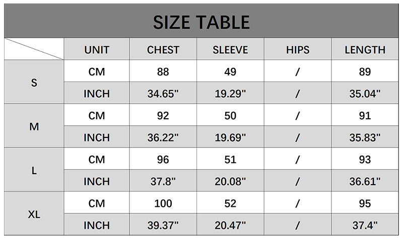Screen dimensions: 403x239
Task: Click the 35.83" length value
Action: 365,137
